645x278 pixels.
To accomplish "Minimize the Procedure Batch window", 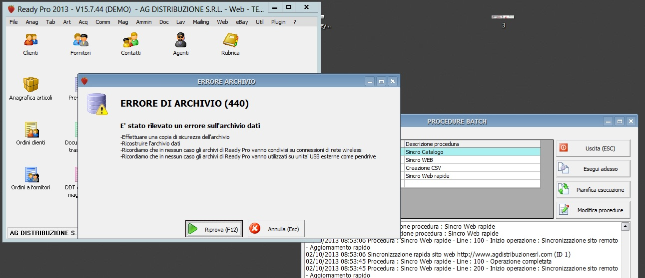I will pos(608,121).
